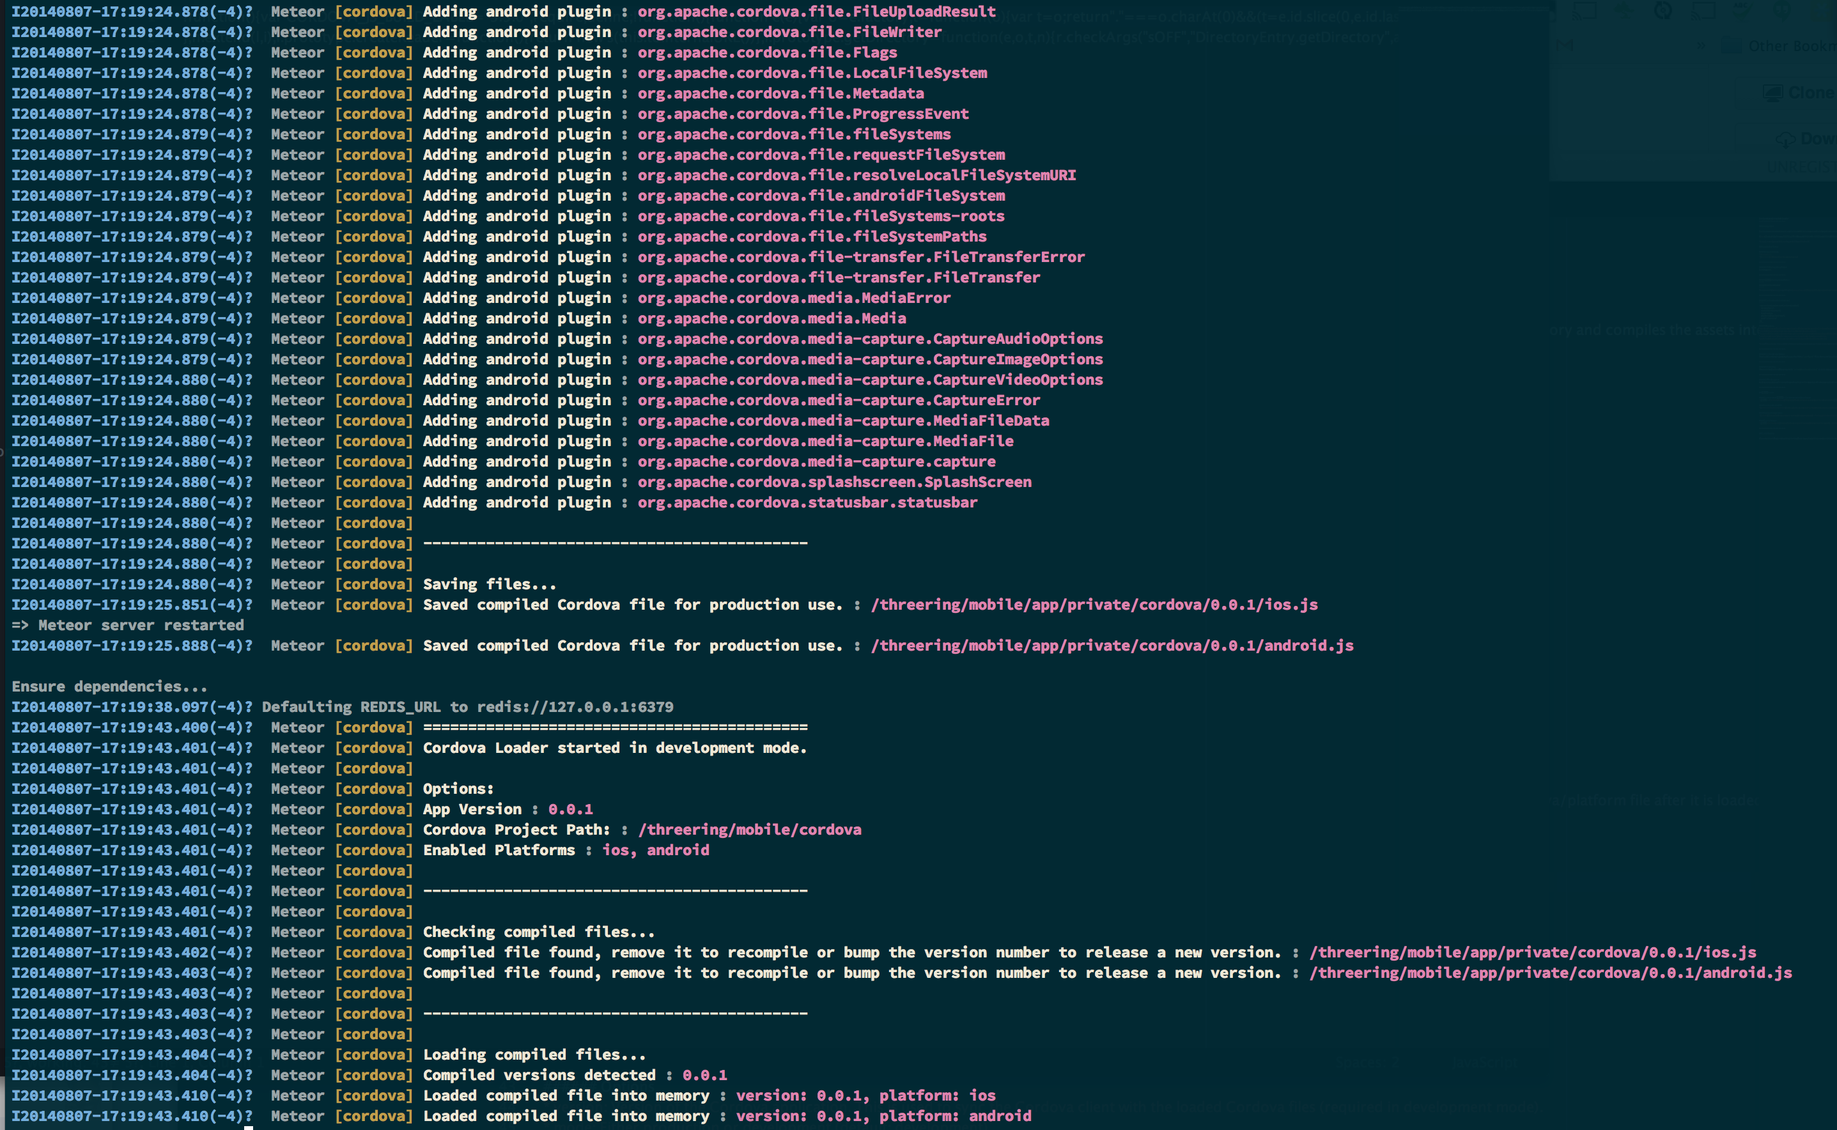Click the 'ios, android' enabled platforms value

pos(655,851)
